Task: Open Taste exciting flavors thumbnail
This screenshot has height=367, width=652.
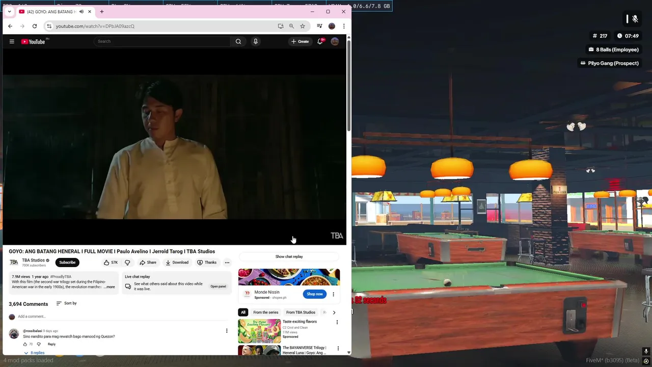Action: pos(259,331)
